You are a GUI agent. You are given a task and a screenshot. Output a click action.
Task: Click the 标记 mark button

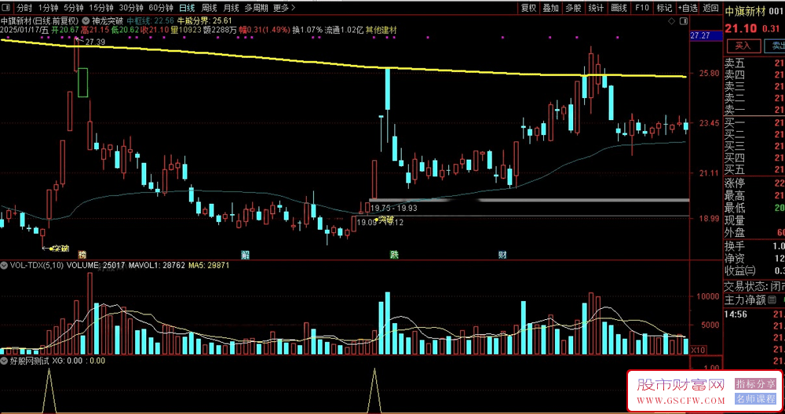[x=664, y=8]
